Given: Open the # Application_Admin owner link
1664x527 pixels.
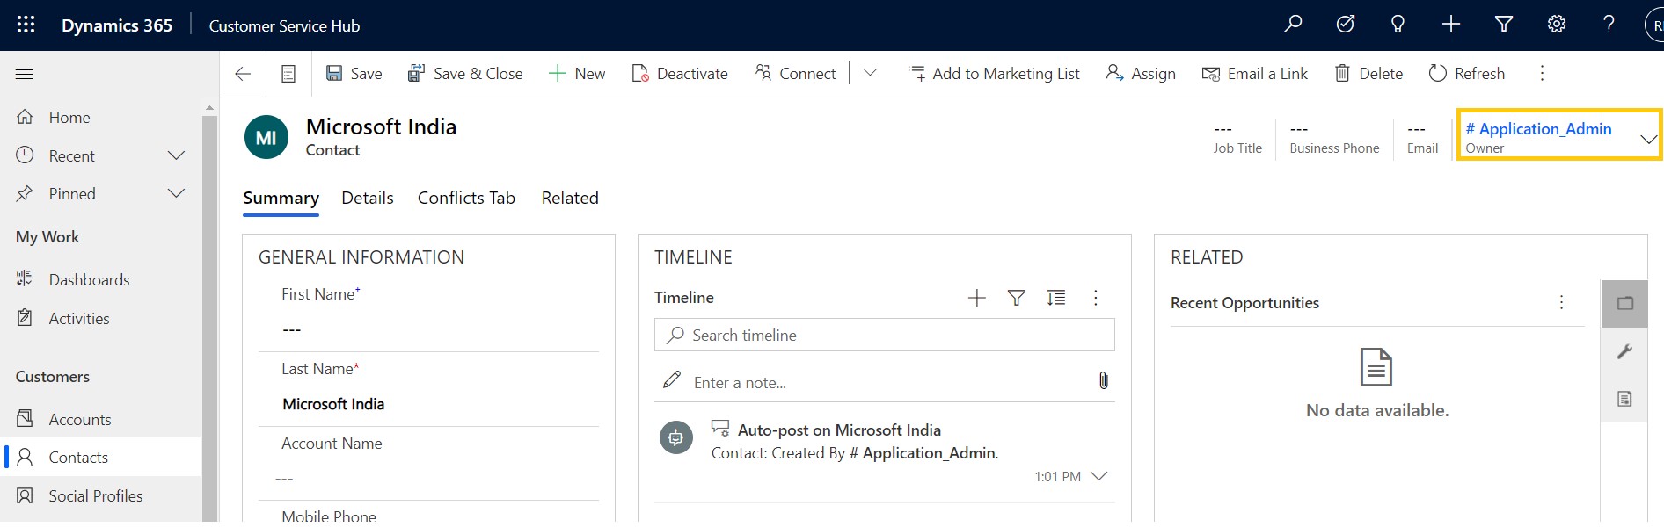Looking at the screenshot, I should (1538, 129).
